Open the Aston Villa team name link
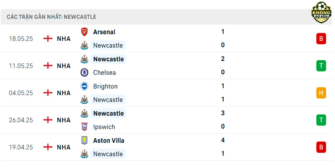335x167 pixels. [108, 141]
